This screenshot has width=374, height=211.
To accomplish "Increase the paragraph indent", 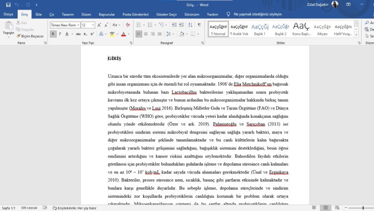I will [x=181, y=25].
